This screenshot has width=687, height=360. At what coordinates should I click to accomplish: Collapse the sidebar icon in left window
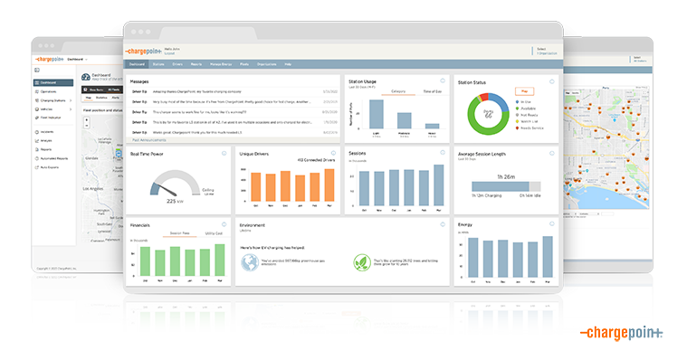(x=37, y=70)
